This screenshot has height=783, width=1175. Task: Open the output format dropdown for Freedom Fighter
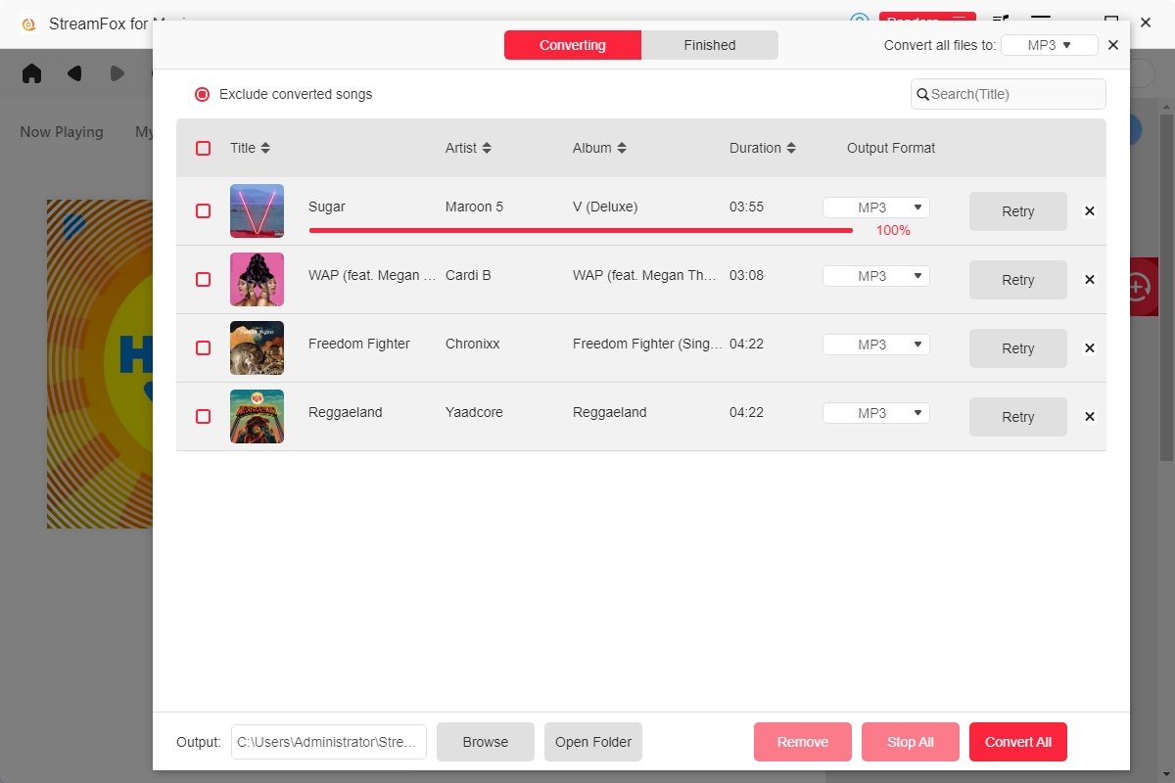coord(876,345)
